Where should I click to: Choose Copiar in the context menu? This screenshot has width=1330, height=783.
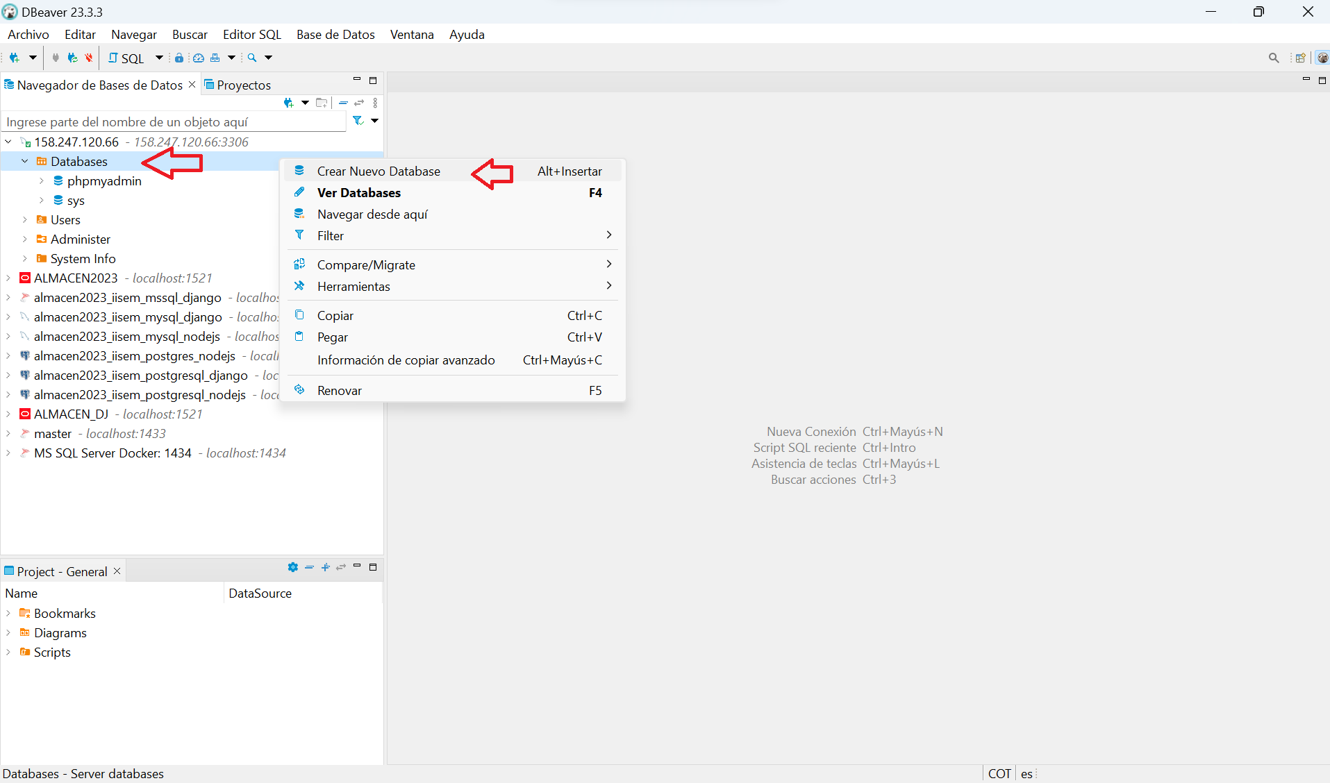click(x=452, y=316)
